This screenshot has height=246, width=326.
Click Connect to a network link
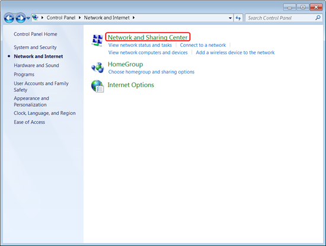(203, 45)
